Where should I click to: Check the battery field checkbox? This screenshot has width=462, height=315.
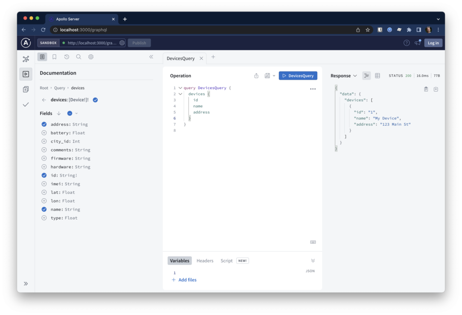[x=44, y=132]
